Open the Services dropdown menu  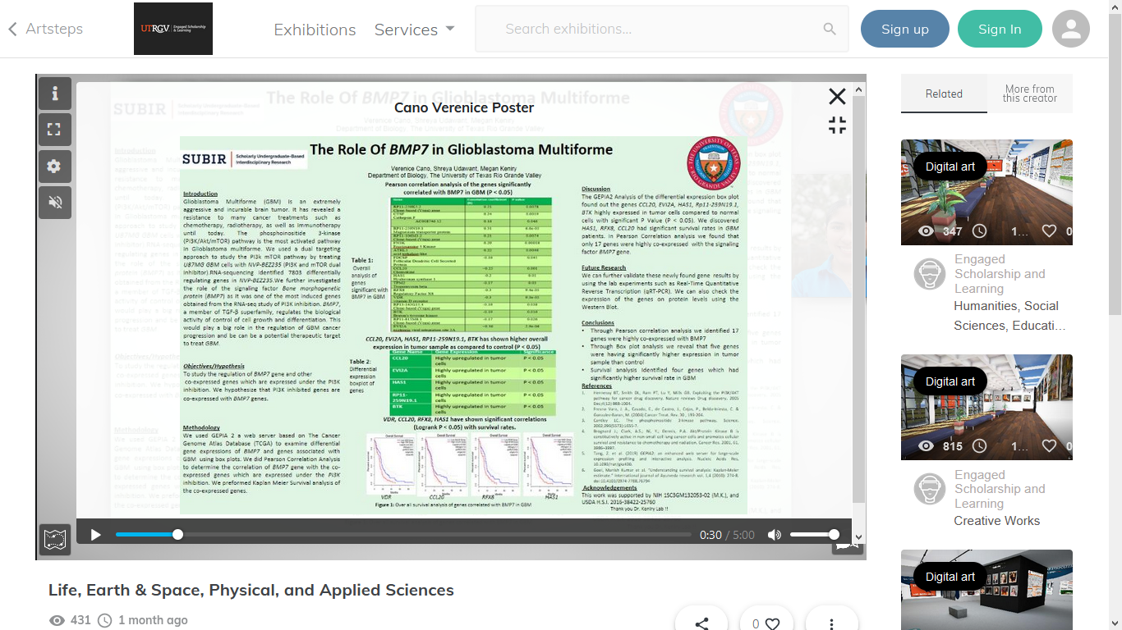(415, 29)
